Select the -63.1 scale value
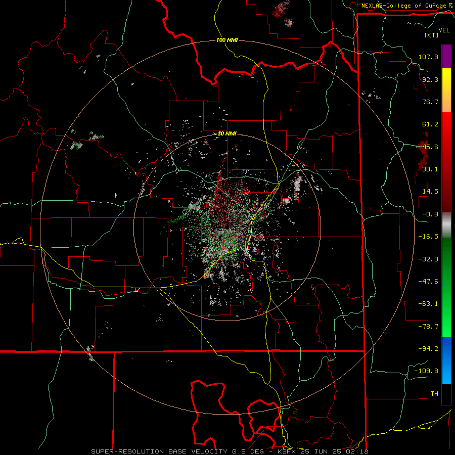Image resolution: width=455 pixels, height=455 pixels. (x=428, y=304)
